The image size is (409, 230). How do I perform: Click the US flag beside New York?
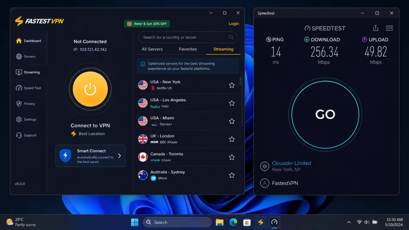click(143, 85)
